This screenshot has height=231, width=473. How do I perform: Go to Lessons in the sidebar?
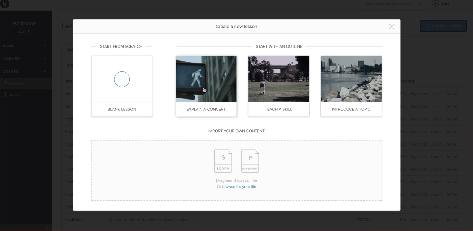[x=16, y=84]
